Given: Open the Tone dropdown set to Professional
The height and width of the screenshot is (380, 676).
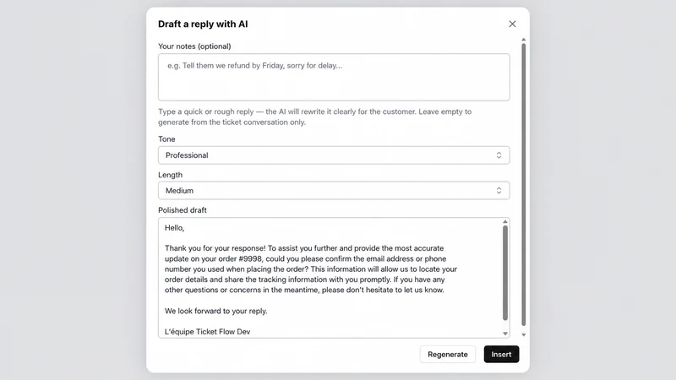Looking at the screenshot, I should pyautogui.click(x=334, y=155).
